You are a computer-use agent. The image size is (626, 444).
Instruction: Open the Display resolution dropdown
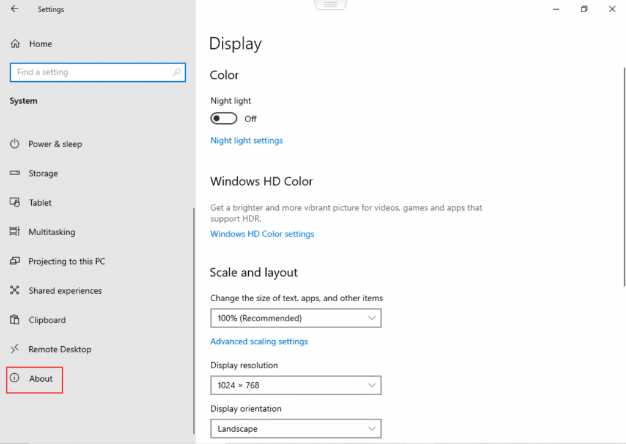pos(296,385)
